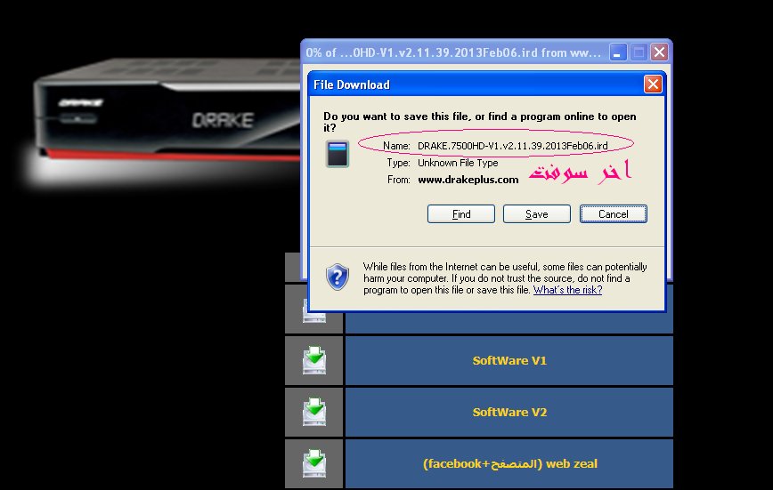Open the web zeal facebook link

click(509, 464)
